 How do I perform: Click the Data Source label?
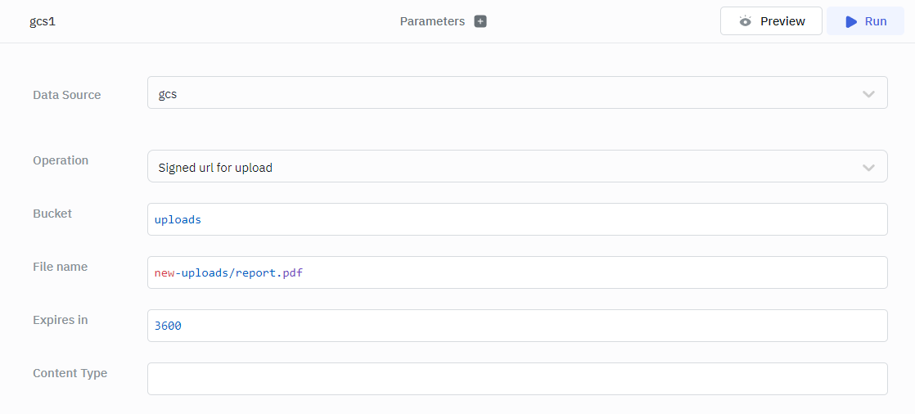pyautogui.click(x=67, y=95)
